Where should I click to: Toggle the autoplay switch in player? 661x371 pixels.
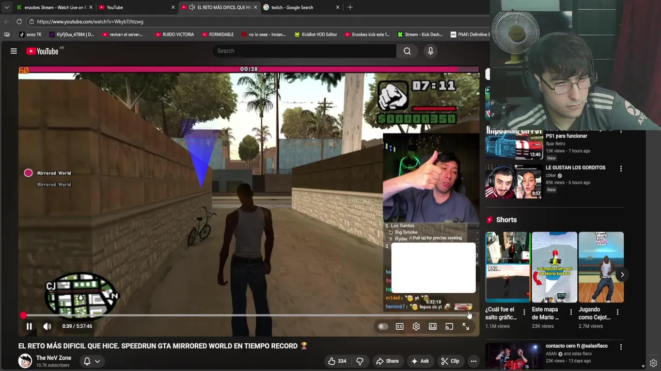click(x=383, y=326)
